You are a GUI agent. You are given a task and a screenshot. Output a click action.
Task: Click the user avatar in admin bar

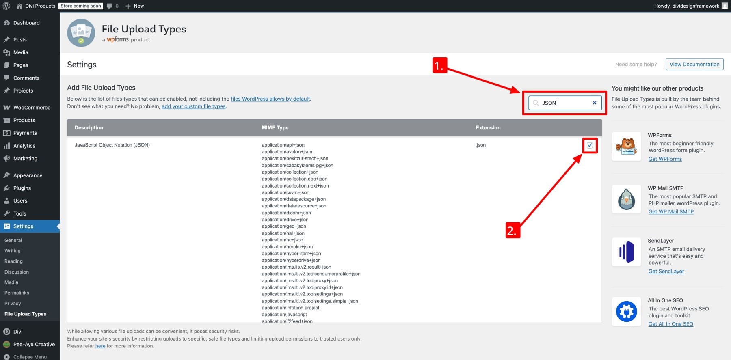tap(725, 6)
